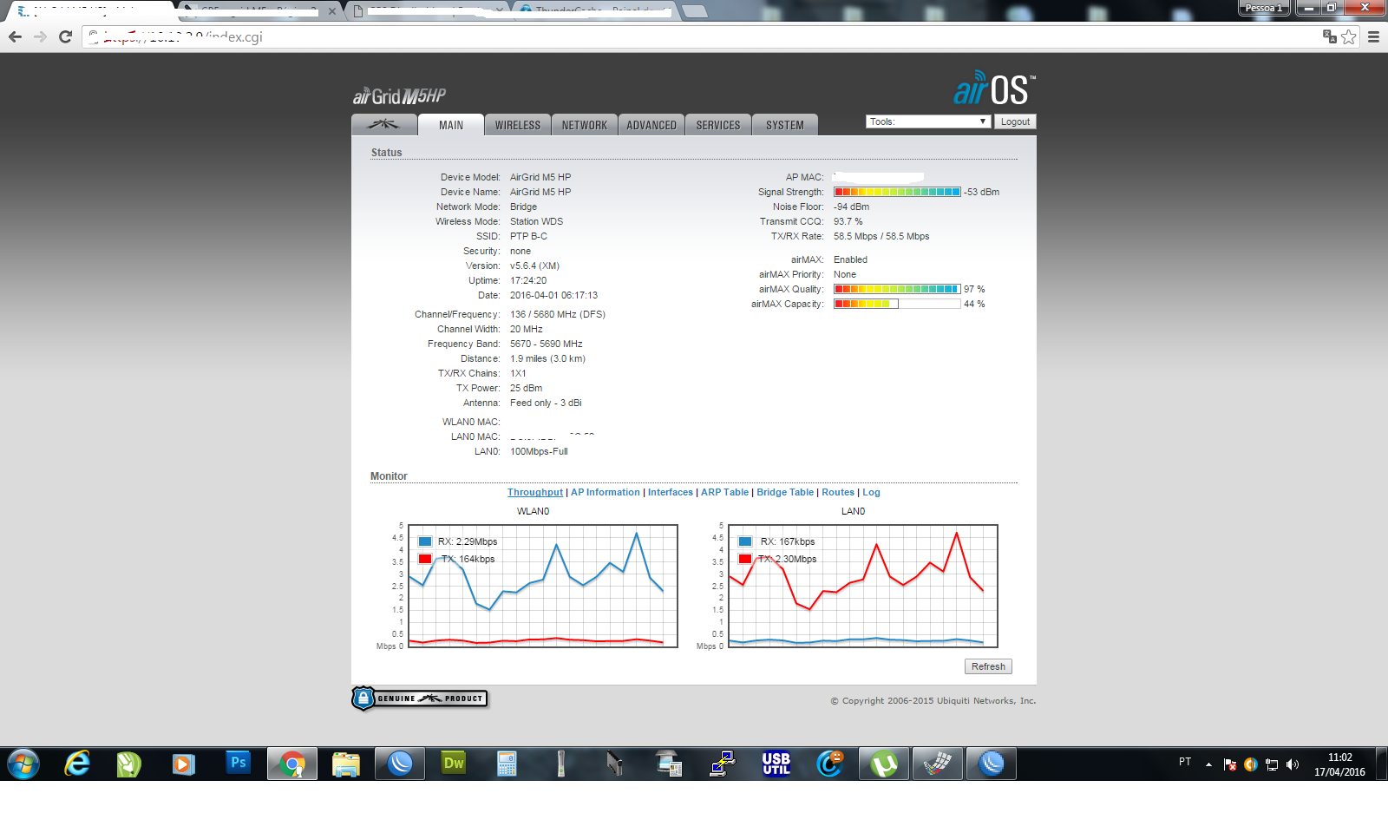Image resolution: width=1388 pixels, height=833 pixels.
Task: Open the taskbar clock showing 11:02
Action: [x=1339, y=764]
